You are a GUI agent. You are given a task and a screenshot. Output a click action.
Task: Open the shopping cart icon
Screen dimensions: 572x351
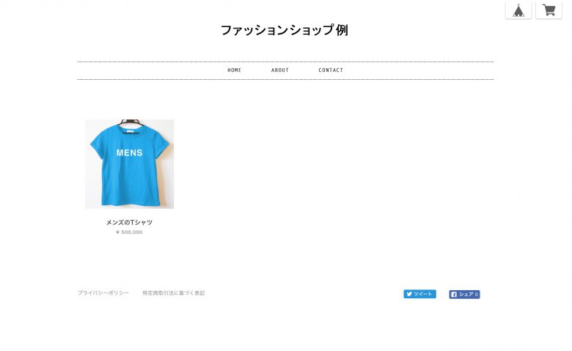click(549, 10)
